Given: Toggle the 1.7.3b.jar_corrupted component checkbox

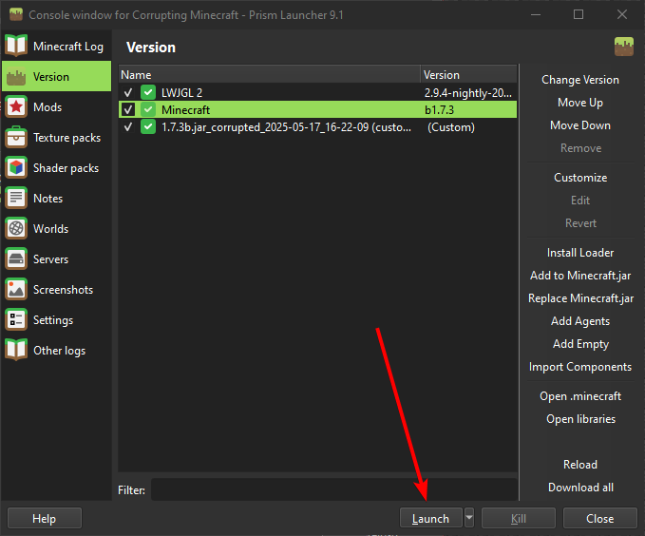Looking at the screenshot, I should (x=128, y=127).
